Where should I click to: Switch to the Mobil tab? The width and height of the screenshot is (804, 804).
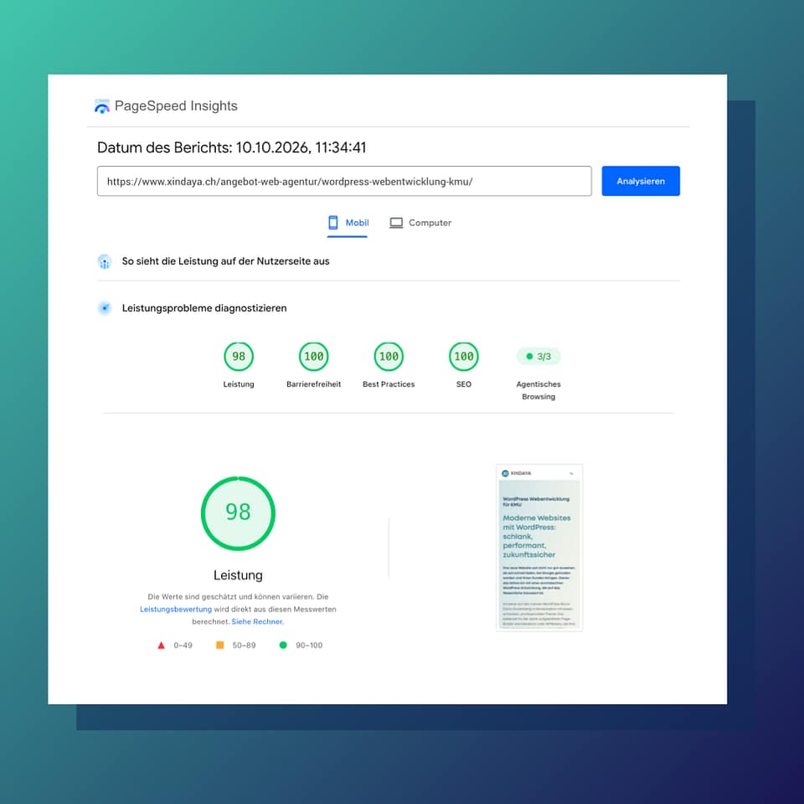tap(348, 223)
